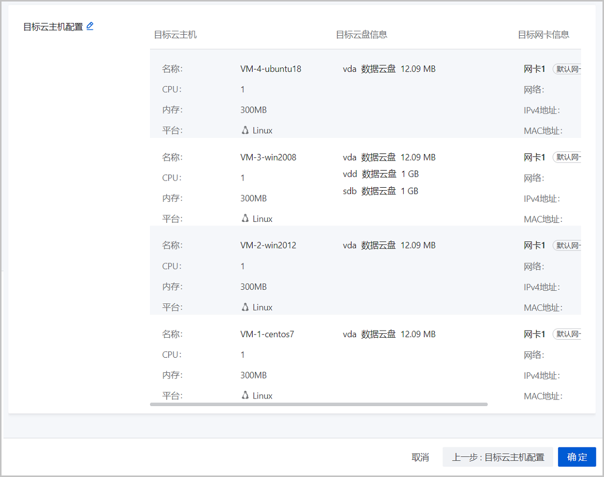
Task: Click the 默认网卡 tag in VM-4-ubuntu18 row
Action: [567, 69]
